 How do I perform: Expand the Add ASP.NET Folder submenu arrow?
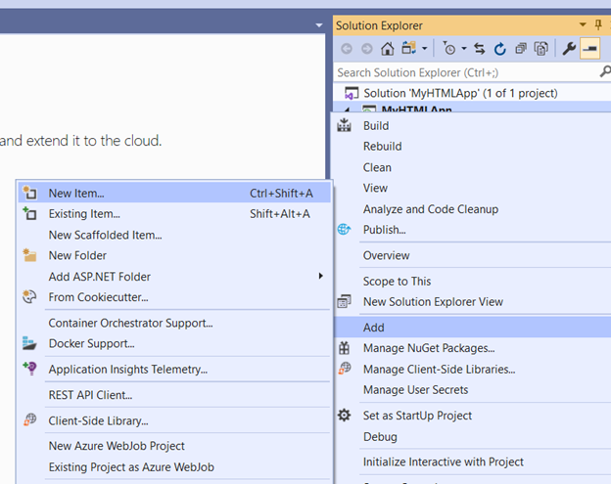pos(321,276)
